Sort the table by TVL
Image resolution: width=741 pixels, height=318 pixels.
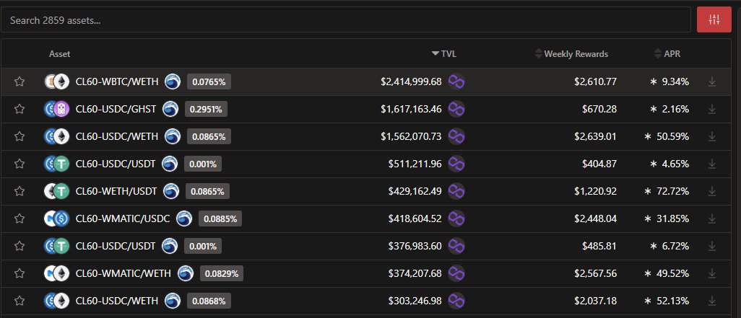(x=444, y=54)
